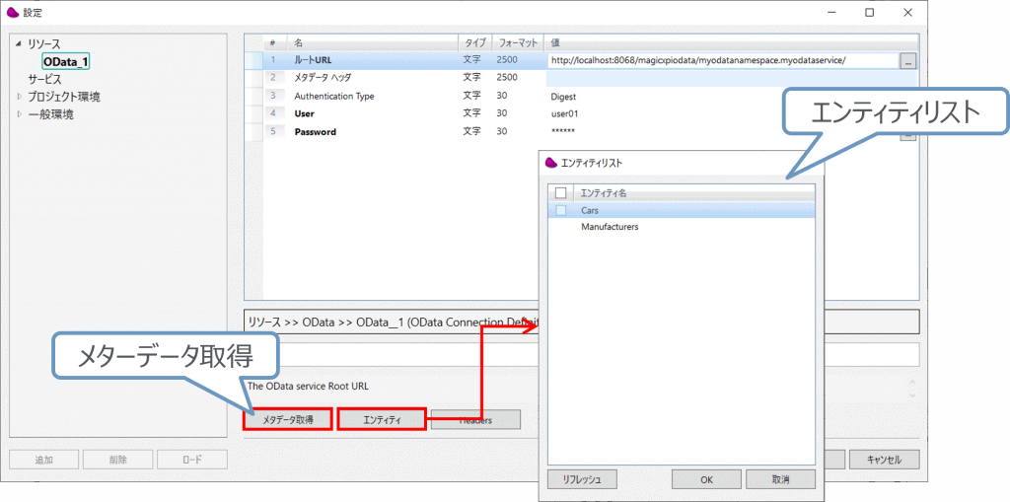Click the Magic app icon in settings title bar

point(13,13)
